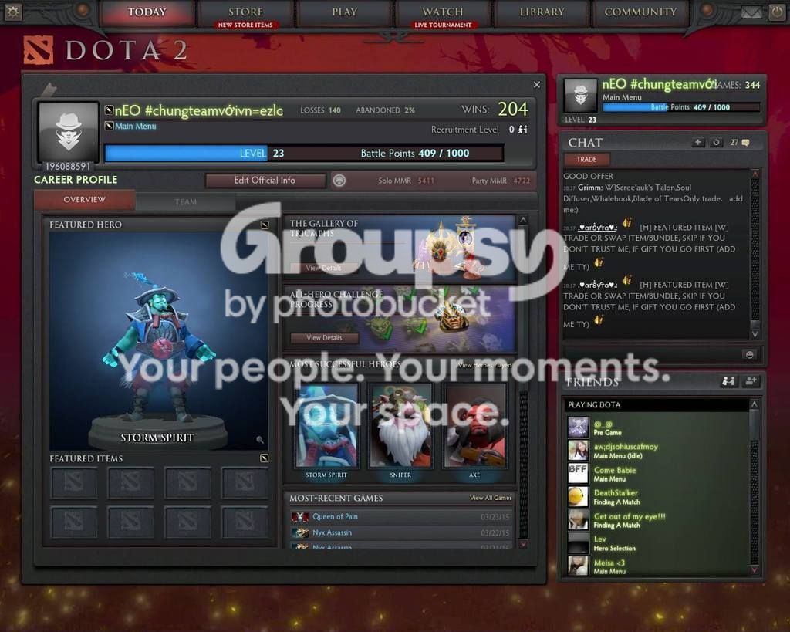Open the Library tab
The height and width of the screenshot is (632, 790).
(x=542, y=12)
